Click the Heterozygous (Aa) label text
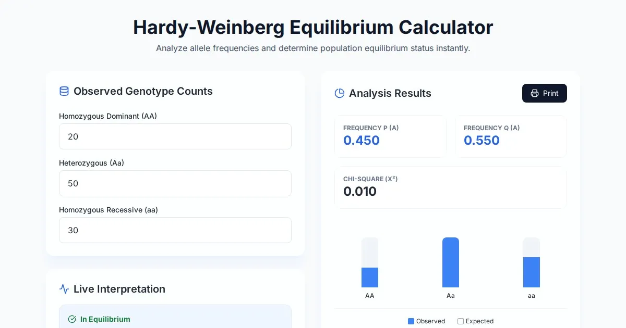Screen dimensions: 626x328 [x=91, y=163]
